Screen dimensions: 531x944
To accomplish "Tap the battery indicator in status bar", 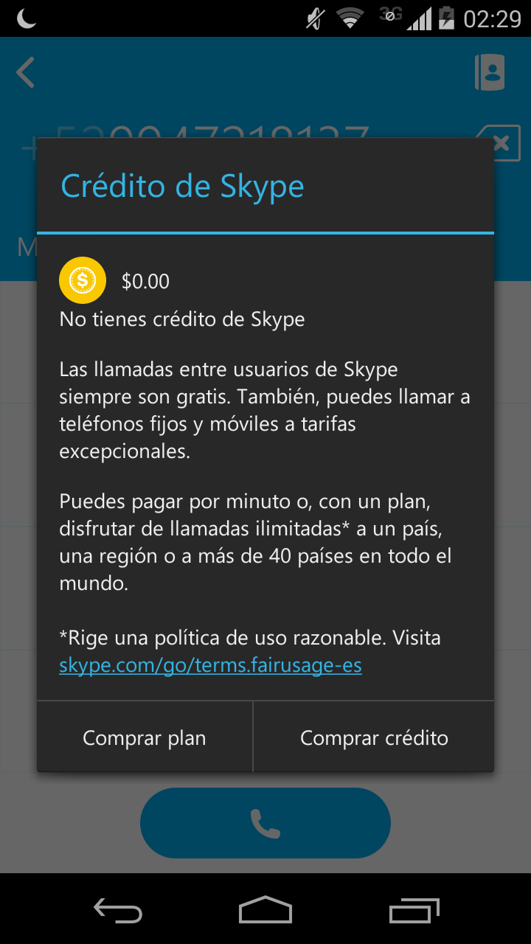I will [x=446, y=18].
